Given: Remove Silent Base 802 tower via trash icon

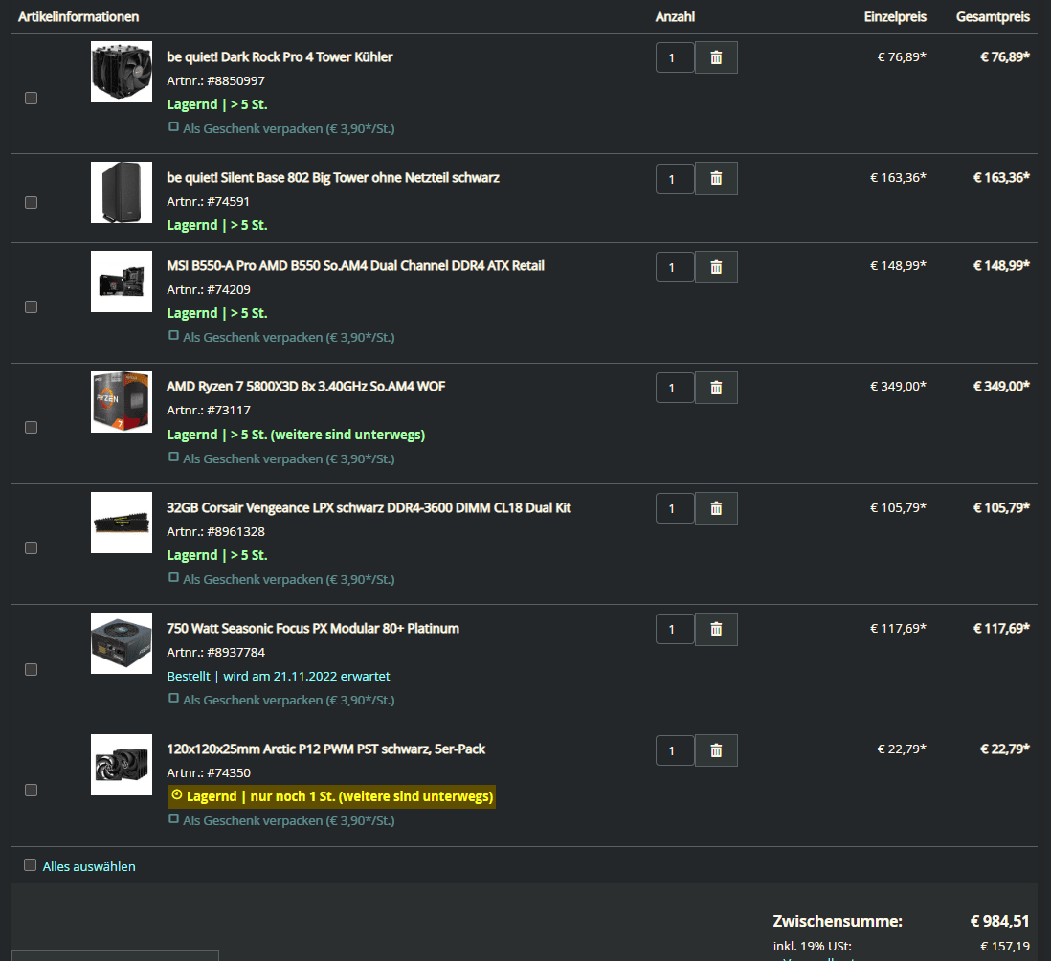Looking at the screenshot, I should click(x=716, y=178).
